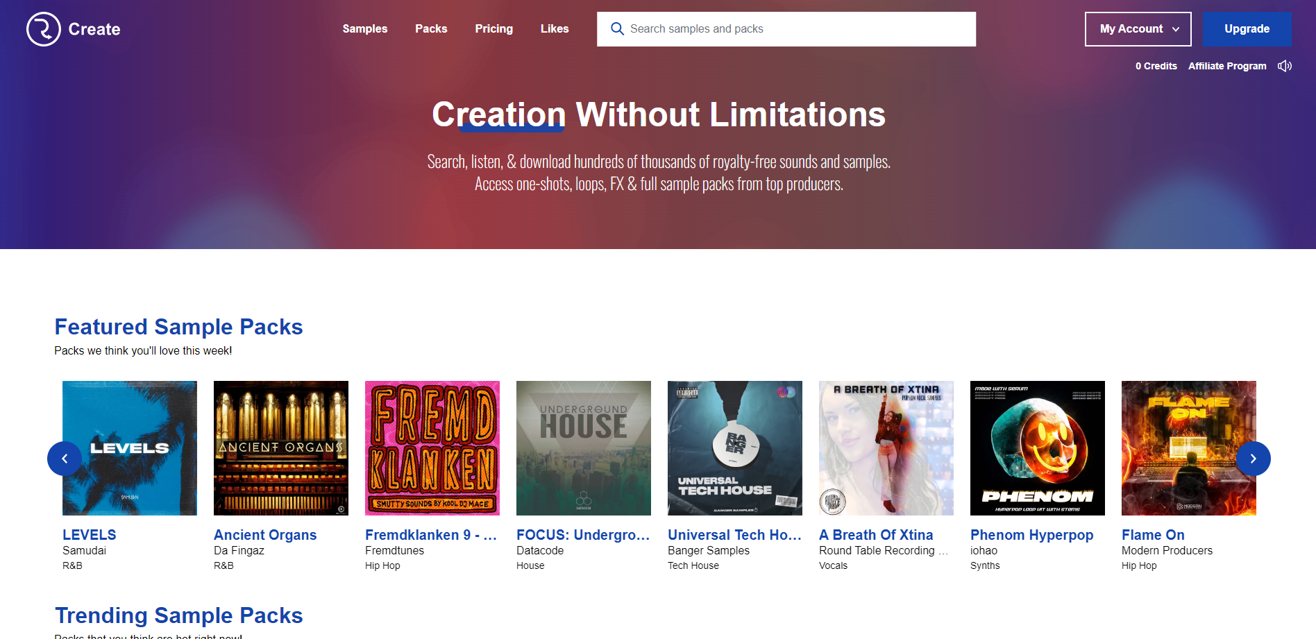
Task: Check your 0 Credits balance
Action: [1156, 65]
